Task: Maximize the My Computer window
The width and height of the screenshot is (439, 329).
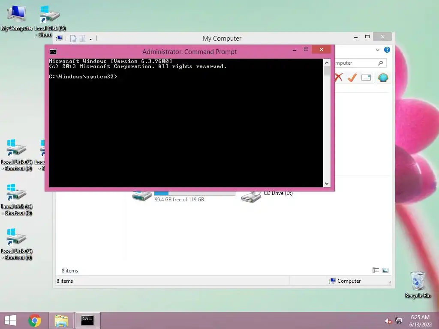Action: click(x=367, y=37)
